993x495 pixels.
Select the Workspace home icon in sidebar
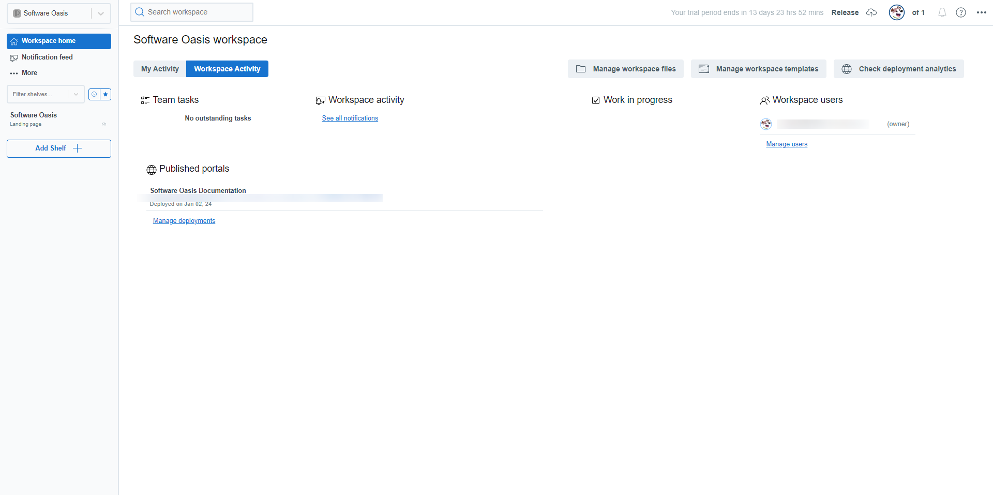[x=15, y=41]
